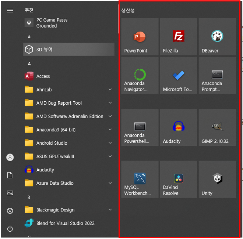The width and height of the screenshot is (243, 239).
Task: Open the Azure Data Studio folder
Action: coord(69,183)
